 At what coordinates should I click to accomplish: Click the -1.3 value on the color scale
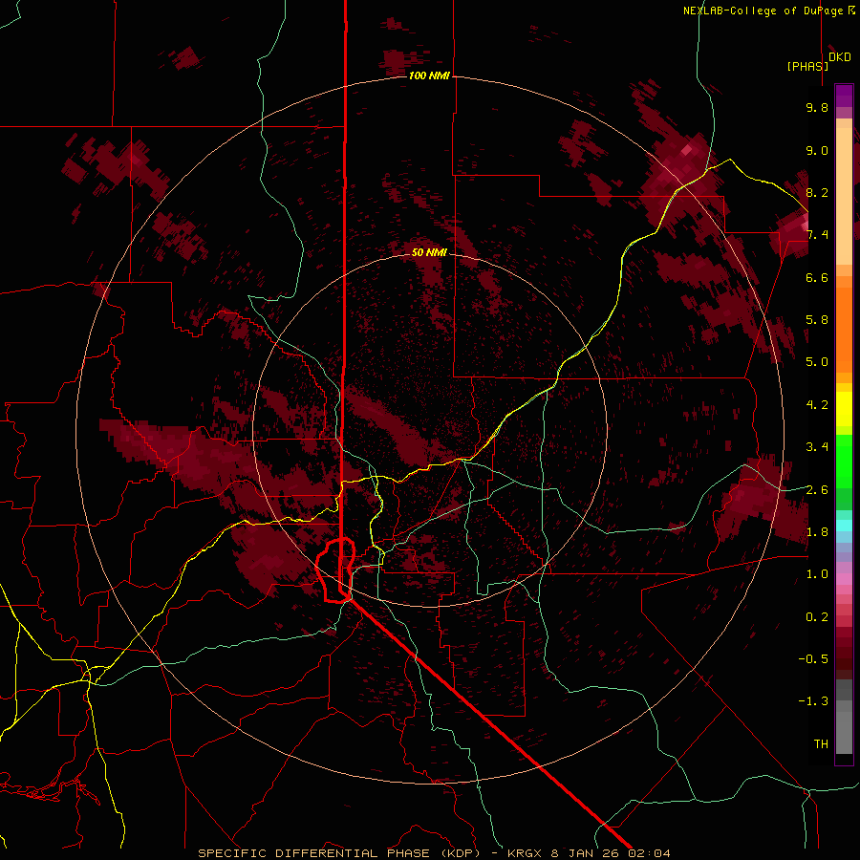813,701
